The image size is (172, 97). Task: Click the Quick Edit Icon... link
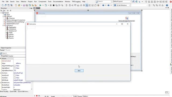23,92
